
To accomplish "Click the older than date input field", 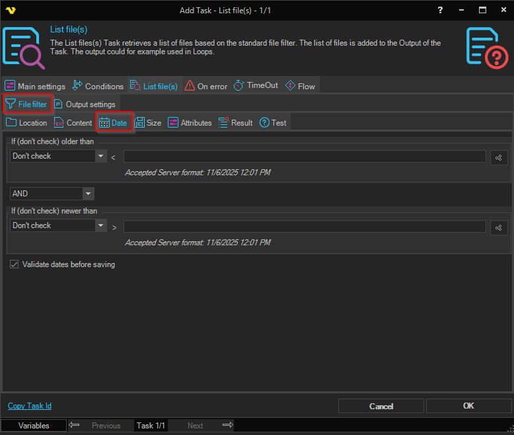I will [305, 156].
